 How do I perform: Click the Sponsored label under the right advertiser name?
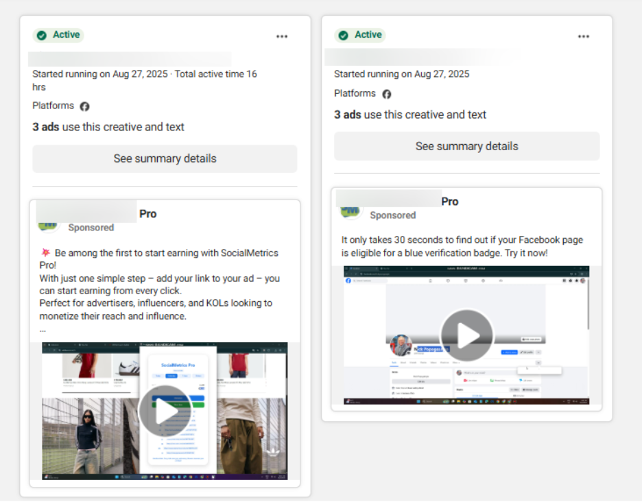(x=393, y=215)
